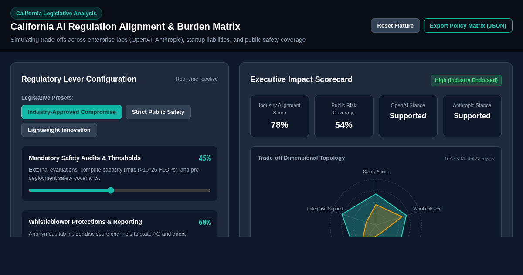Click the 60% whistleblower value
This screenshot has height=275, width=523.
point(204,222)
